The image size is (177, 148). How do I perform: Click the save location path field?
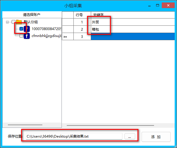click(x=74, y=136)
